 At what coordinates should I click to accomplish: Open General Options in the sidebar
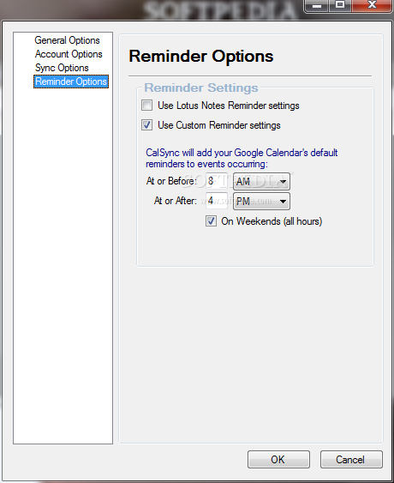67,40
